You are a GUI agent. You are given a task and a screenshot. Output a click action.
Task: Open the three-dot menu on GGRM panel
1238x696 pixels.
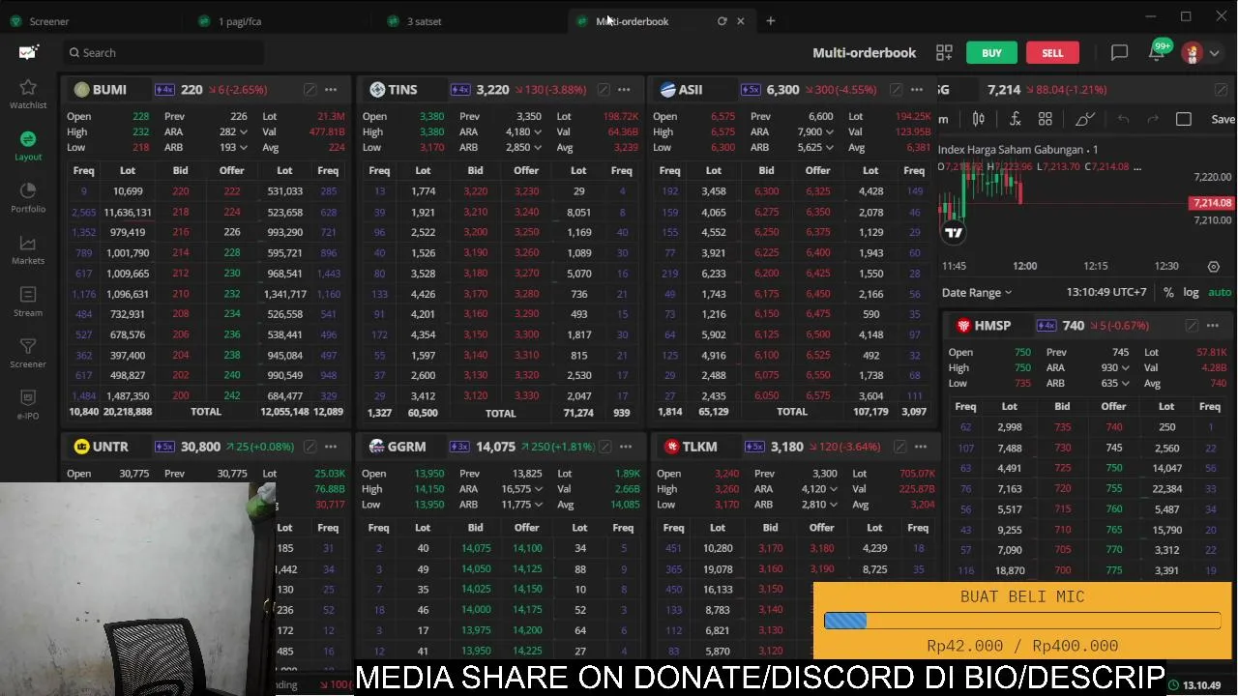click(626, 447)
